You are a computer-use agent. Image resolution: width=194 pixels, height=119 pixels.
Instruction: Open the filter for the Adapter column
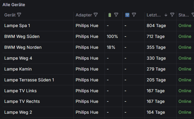pyautogui.click(x=96, y=15)
